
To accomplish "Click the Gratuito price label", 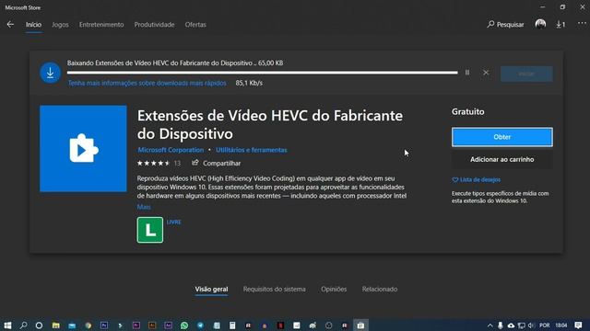I will point(468,112).
